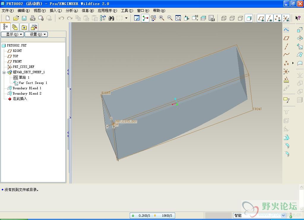Viewport: 304px width, 220px height.
Task: Select Boundary Blend 1 in model tree
Action: 27,88
